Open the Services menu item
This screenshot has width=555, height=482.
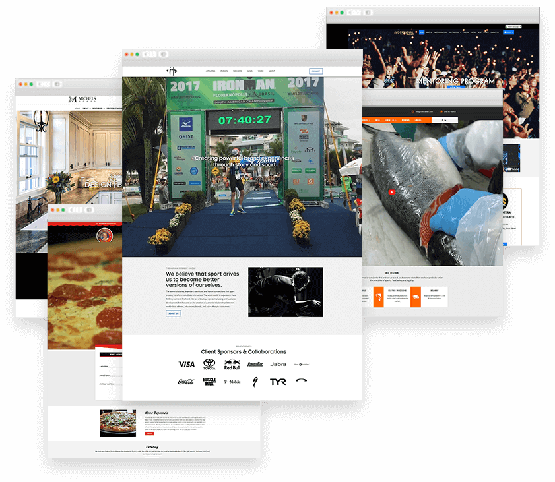pos(237,71)
